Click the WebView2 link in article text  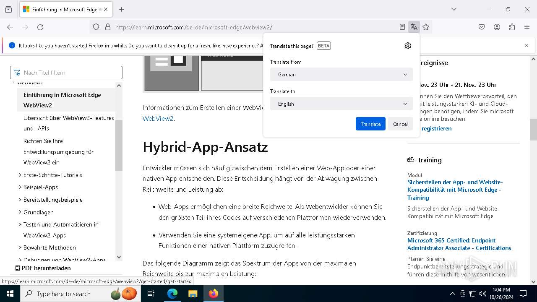click(158, 118)
